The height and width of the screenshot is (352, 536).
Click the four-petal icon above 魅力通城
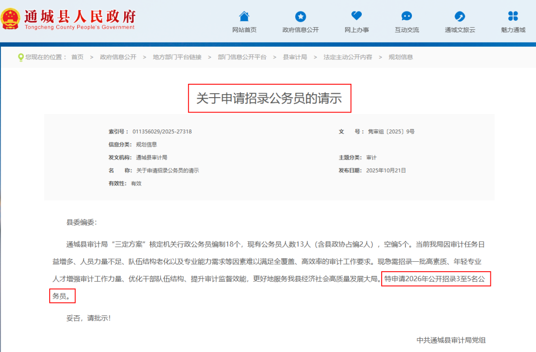[x=513, y=16]
